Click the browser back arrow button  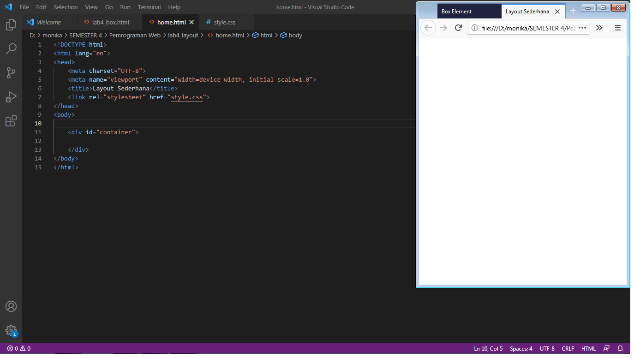[x=428, y=28]
